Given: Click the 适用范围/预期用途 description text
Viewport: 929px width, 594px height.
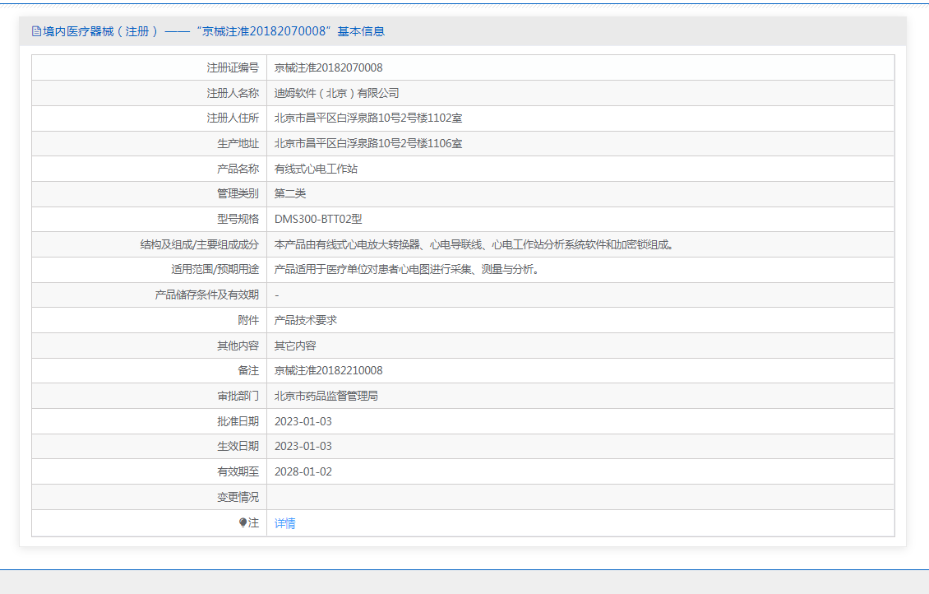Looking at the screenshot, I should pyautogui.click(x=406, y=270).
